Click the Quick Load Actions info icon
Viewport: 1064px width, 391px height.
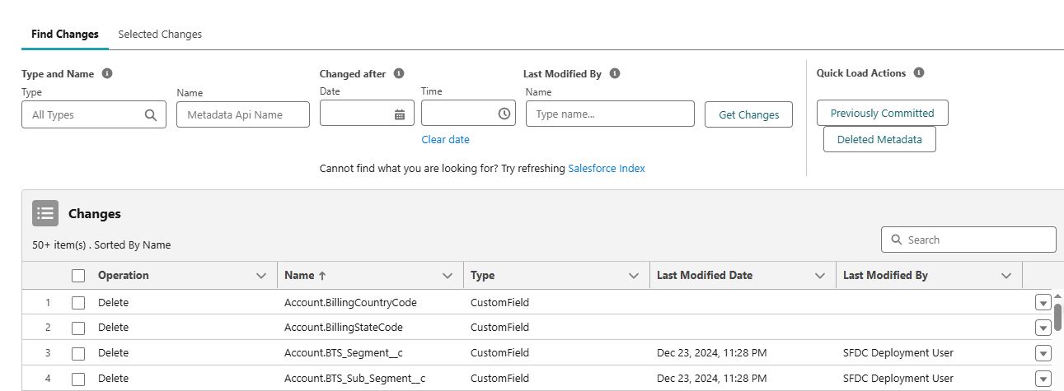point(919,72)
